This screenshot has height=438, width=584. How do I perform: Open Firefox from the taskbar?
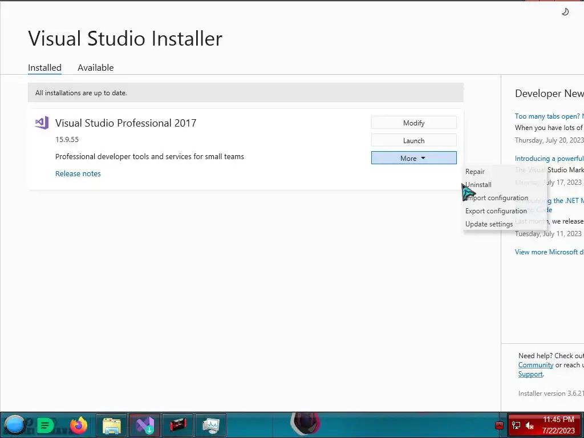coord(79,425)
